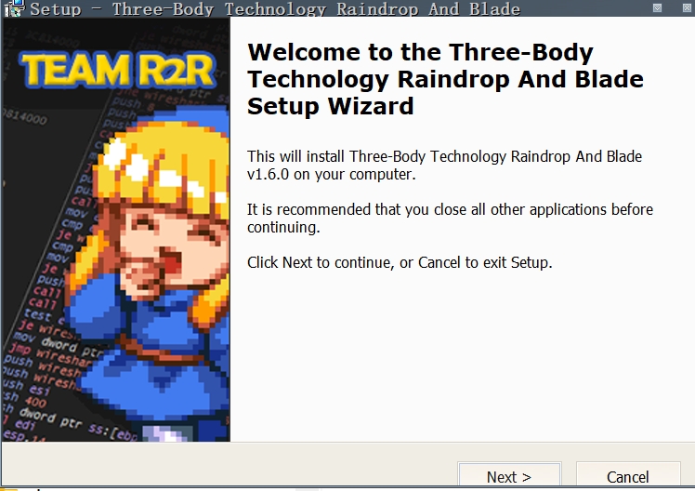Minimize the window using the title bar chevron
This screenshot has height=491, width=695.
(657, 8)
